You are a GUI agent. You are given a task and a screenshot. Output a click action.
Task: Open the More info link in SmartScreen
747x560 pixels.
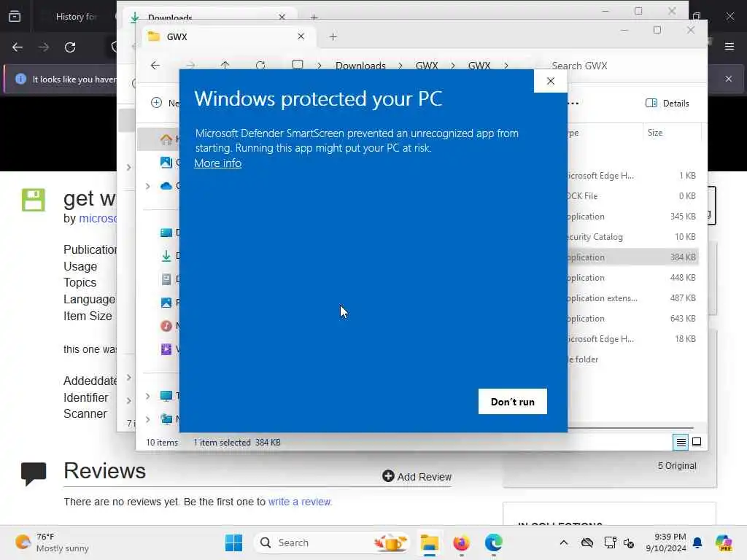(217, 163)
